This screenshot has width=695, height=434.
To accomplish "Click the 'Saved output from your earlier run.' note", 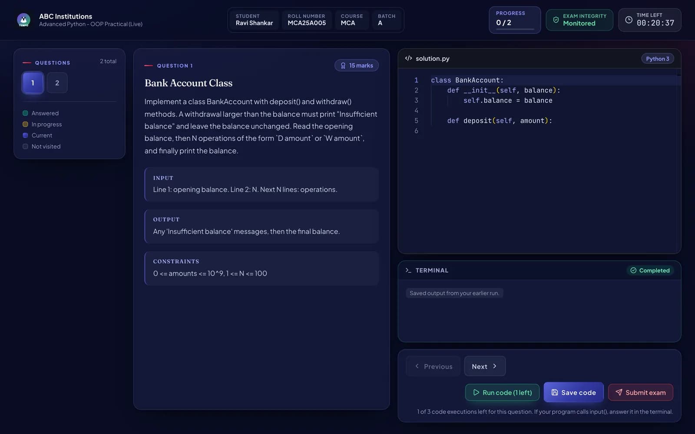I will (x=454, y=293).
